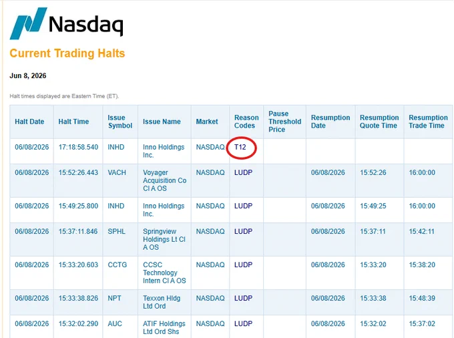Select halt time 17:18:58.540
454x338 pixels.
pos(78,147)
